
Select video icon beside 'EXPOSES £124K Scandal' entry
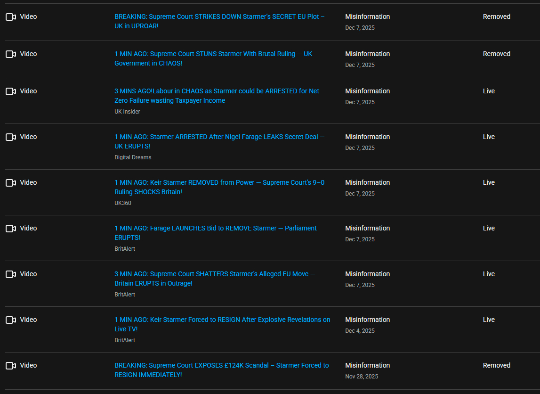(x=11, y=366)
